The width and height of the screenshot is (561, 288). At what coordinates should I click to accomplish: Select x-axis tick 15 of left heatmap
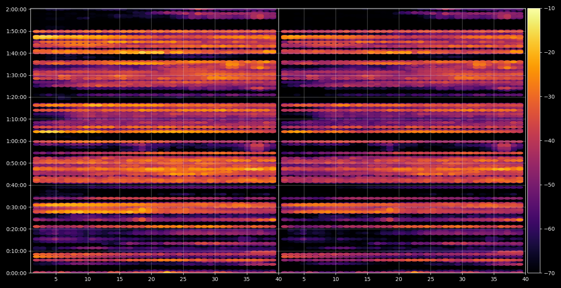(x=120, y=279)
